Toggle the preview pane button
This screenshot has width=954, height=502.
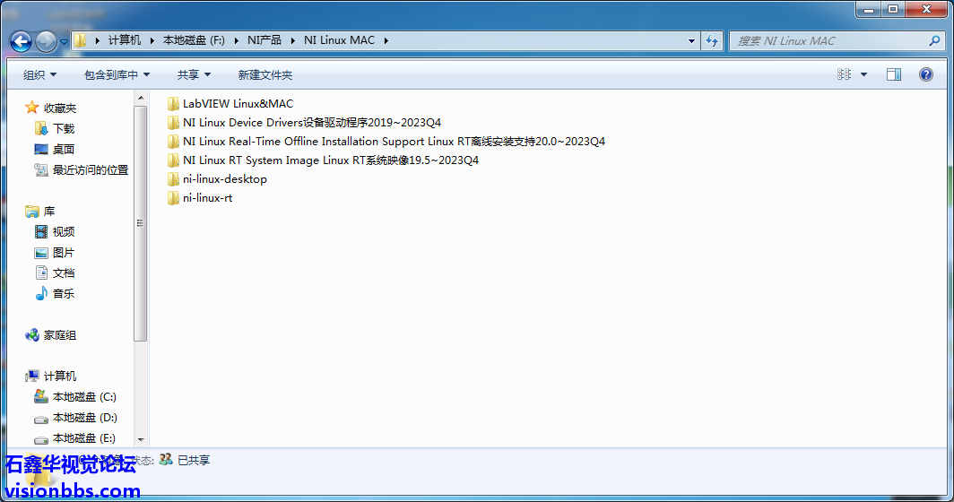tap(894, 74)
